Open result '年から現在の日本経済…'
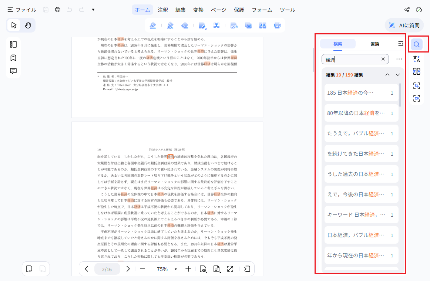This screenshot has height=281, width=430. 362,255
